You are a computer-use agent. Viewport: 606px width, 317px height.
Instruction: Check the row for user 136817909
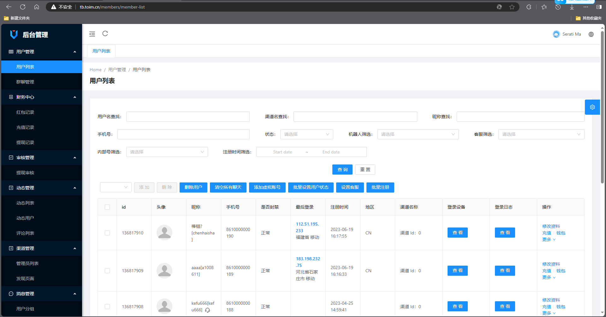107,271
